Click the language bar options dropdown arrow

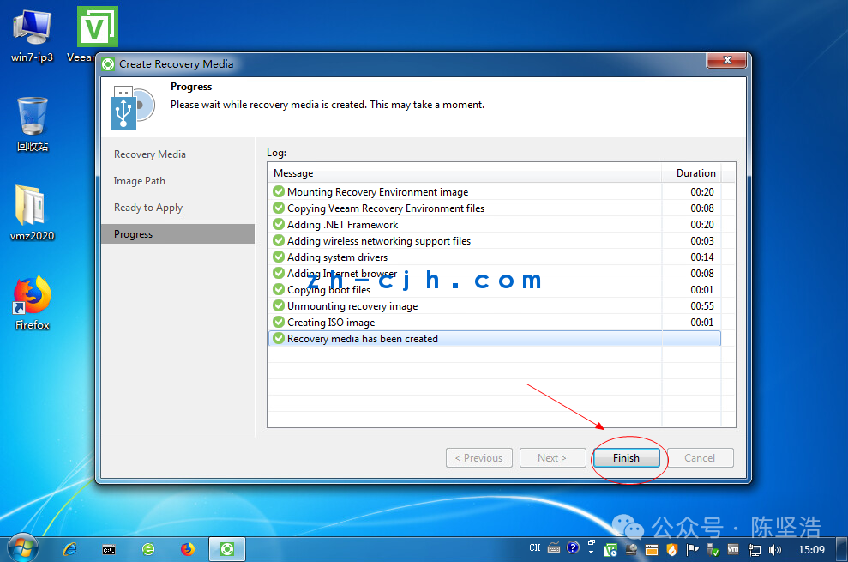[591, 553]
